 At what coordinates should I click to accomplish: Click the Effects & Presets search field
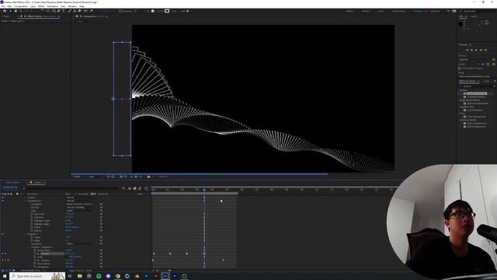478,86
